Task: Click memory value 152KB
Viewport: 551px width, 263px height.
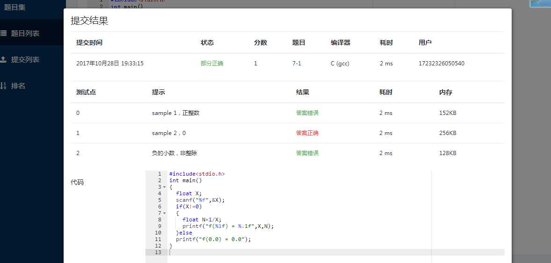Action: [x=448, y=113]
